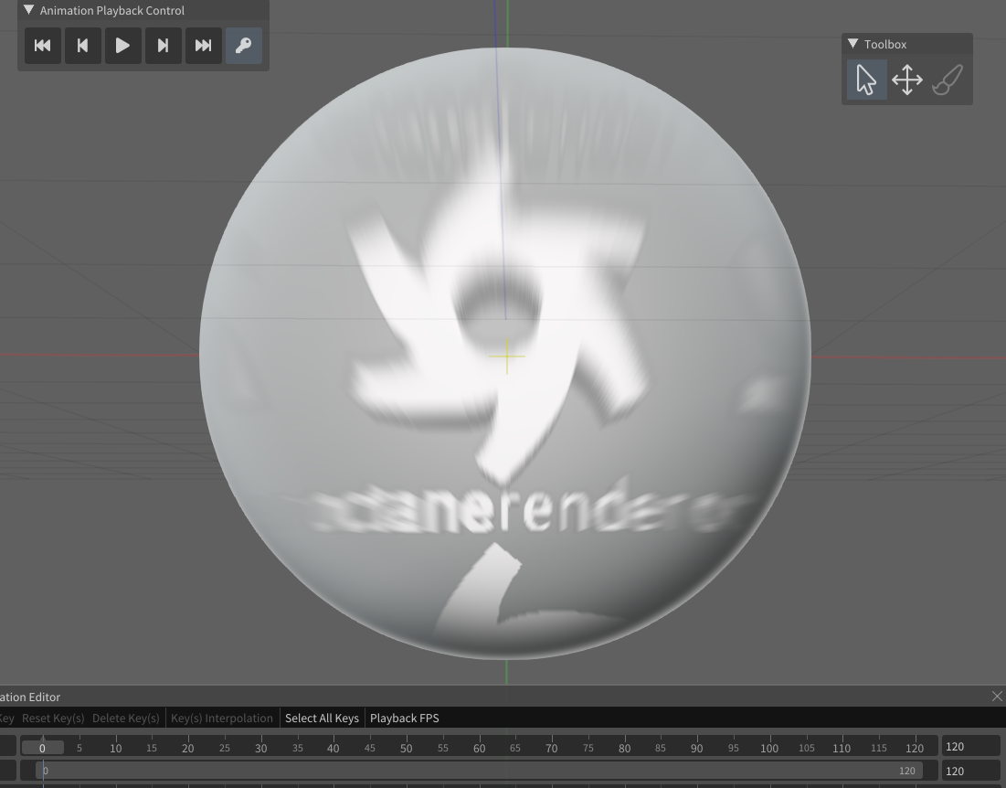Select the move tool in Toolbox
Screen dimensions: 1006x788
click(907, 80)
